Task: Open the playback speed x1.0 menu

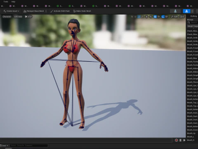Action: [x=28, y=17]
